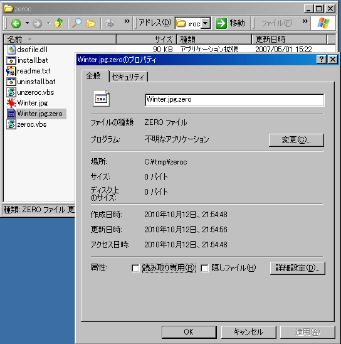Expand the Back button history dropdown
The image size is (341, 344).
pos(27,23)
